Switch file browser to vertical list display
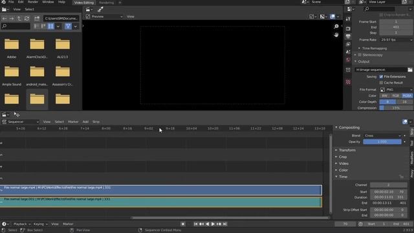Image resolution: width=414 pixels, height=233 pixels. pyautogui.click(x=36, y=26)
